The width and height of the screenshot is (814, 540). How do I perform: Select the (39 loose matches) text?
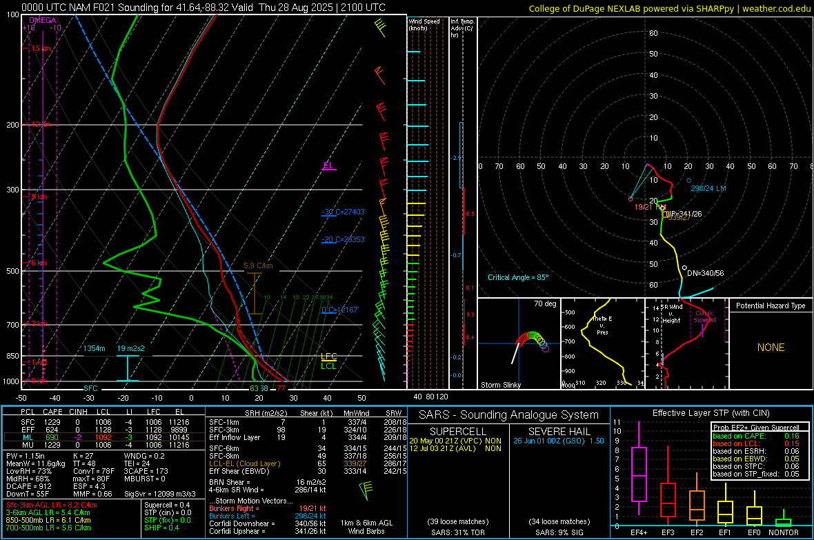tap(458, 521)
